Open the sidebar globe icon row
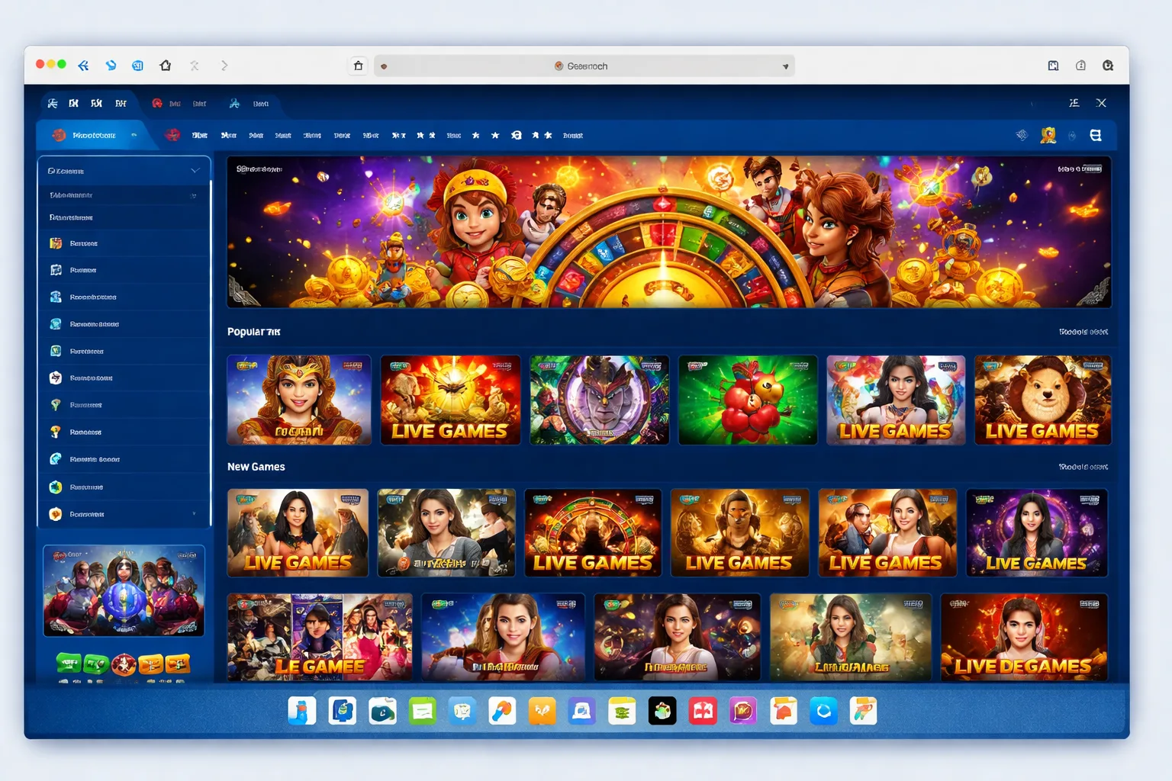This screenshot has width=1172, height=781. coord(124,487)
